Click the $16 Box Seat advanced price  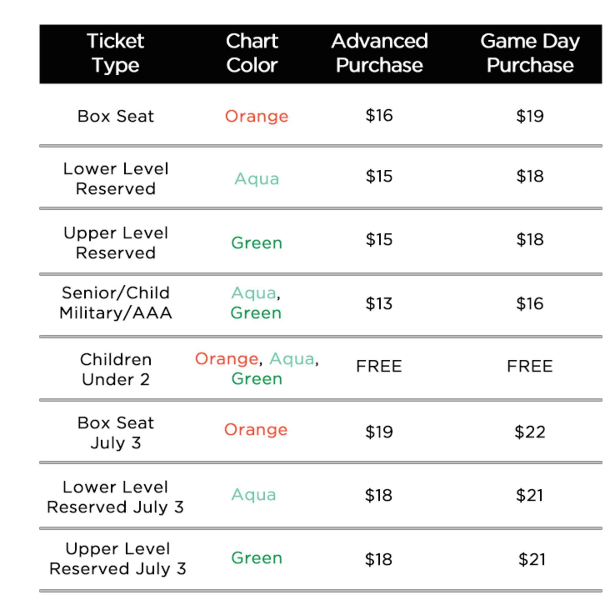(379, 115)
